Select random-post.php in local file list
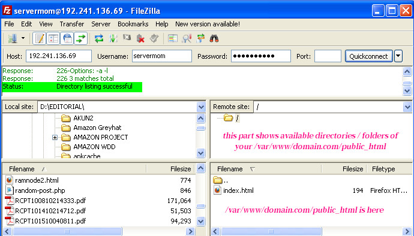The image size is (414, 236). tap(40, 190)
